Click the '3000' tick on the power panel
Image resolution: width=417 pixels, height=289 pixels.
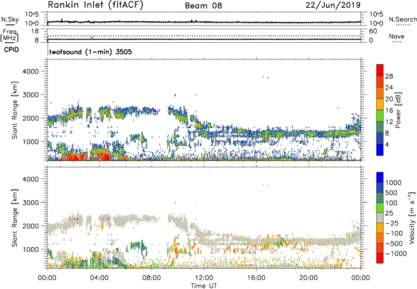point(30,95)
